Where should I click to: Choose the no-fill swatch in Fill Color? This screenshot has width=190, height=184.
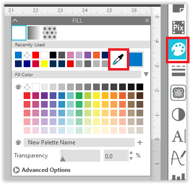tap(27, 87)
